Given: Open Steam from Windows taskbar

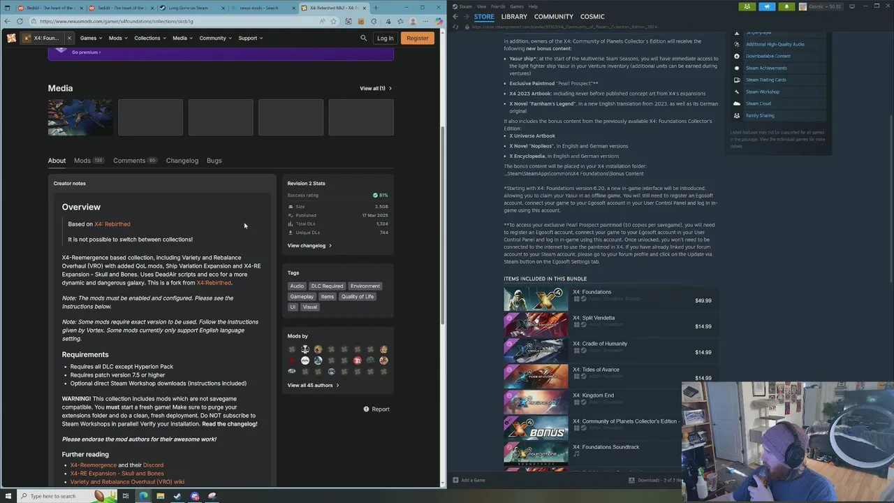Looking at the screenshot, I should click(177, 496).
